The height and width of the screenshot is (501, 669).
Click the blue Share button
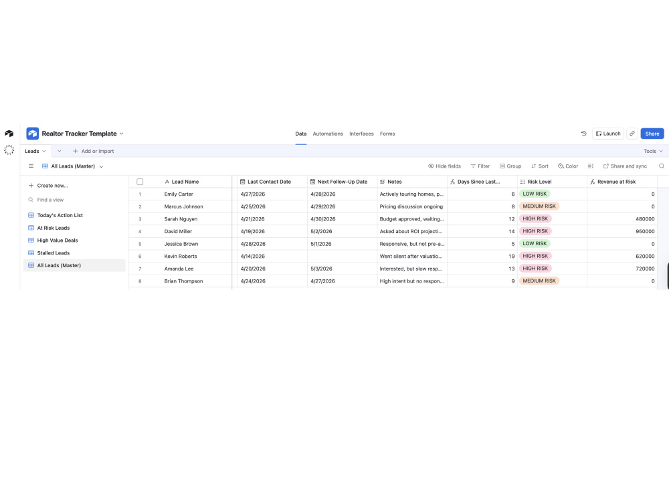(x=652, y=134)
